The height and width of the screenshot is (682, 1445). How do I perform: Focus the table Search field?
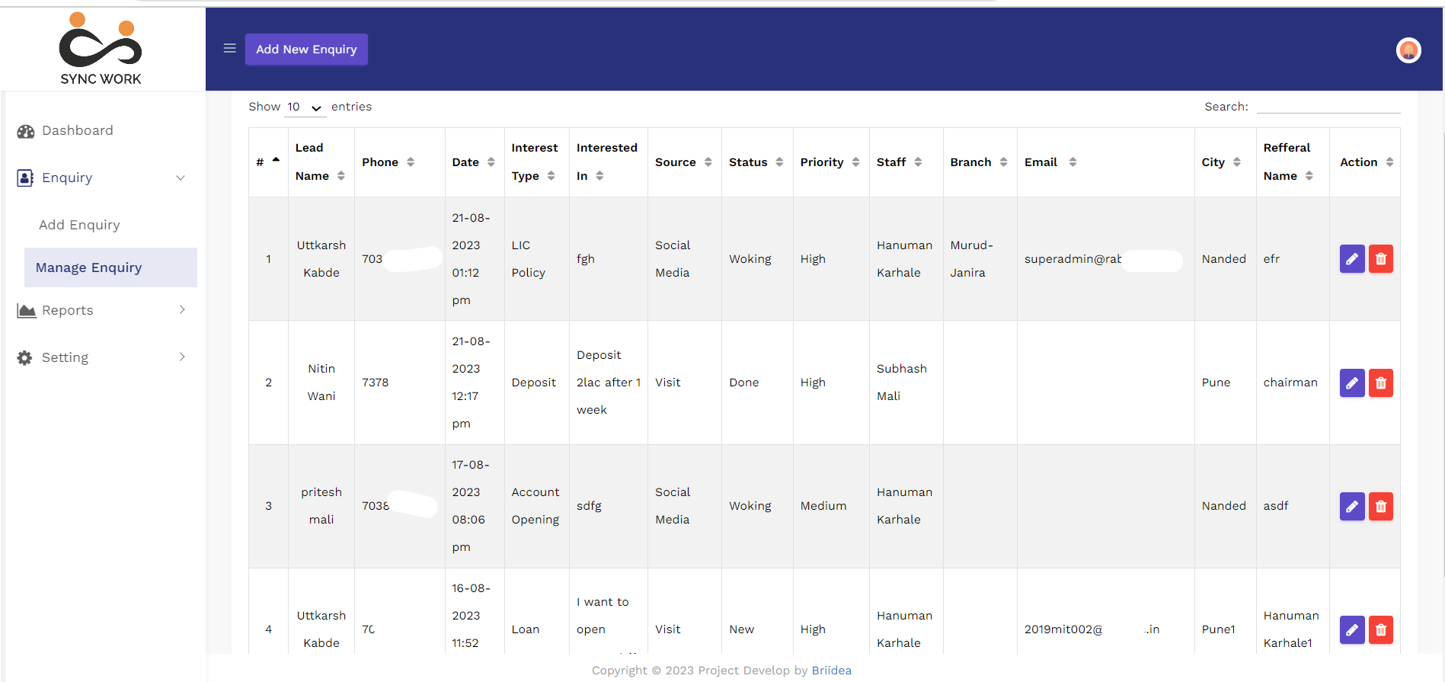point(1328,106)
